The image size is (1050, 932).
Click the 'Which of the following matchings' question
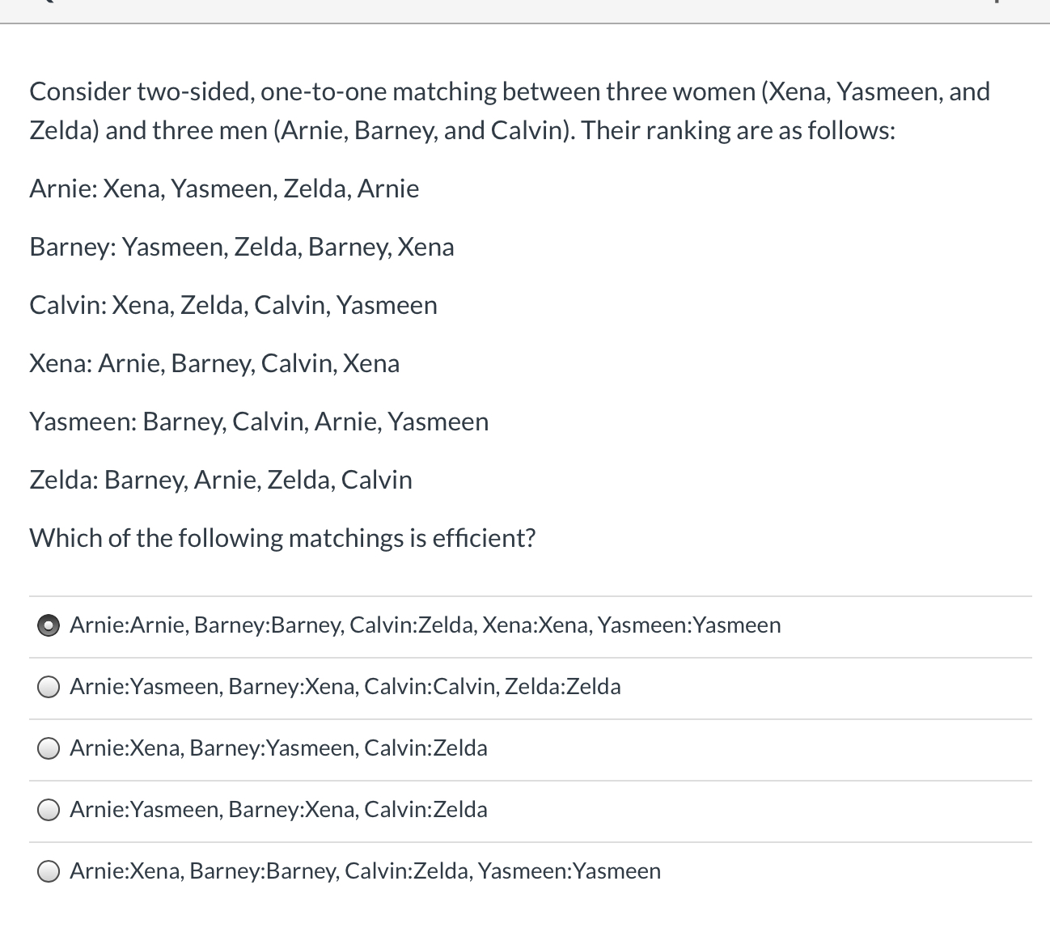(x=282, y=538)
